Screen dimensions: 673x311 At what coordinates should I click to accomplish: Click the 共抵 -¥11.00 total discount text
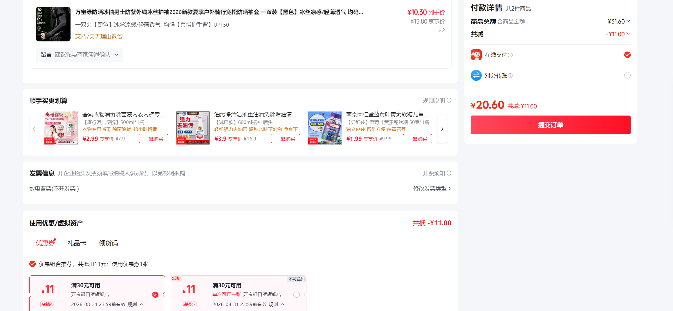pos(432,223)
